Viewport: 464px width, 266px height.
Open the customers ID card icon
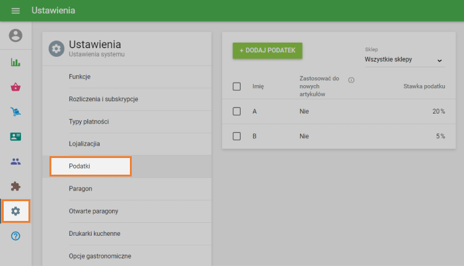point(15,136)
